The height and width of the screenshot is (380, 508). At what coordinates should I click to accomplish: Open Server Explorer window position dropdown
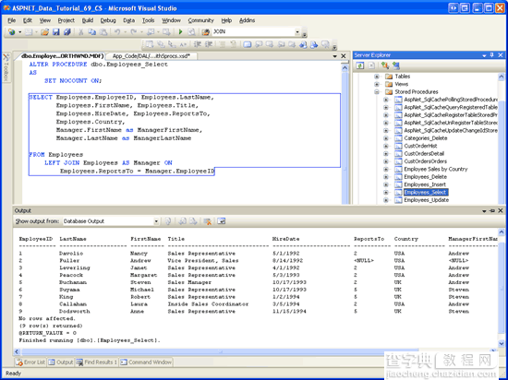484,55
